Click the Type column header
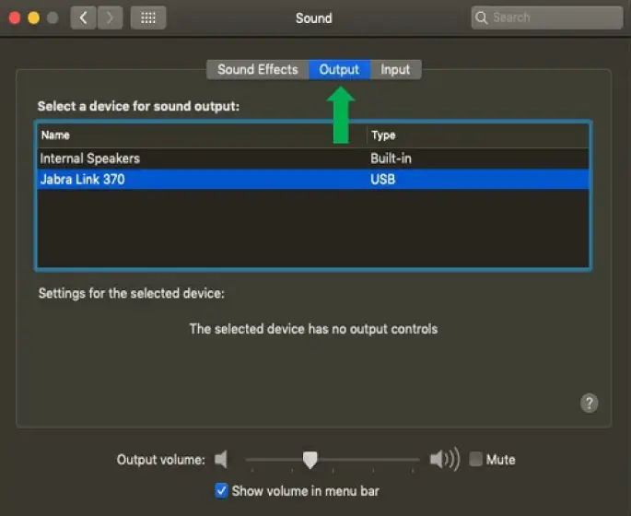This screenshot has height=516, width=631. (x=383, y=135)
